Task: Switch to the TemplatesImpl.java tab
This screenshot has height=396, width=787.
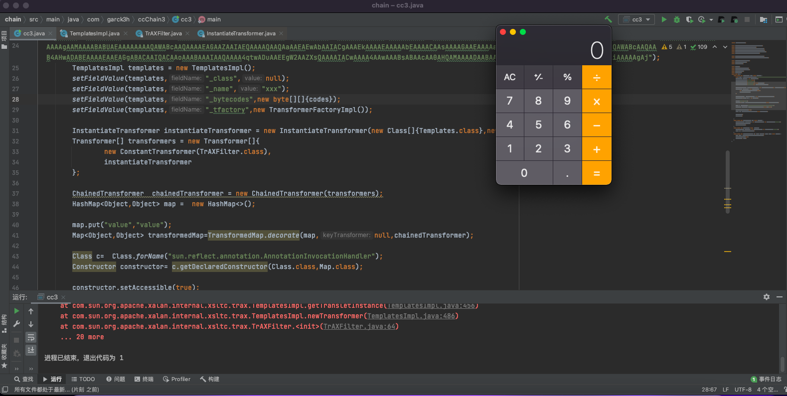Action: [x=94, y=33]
